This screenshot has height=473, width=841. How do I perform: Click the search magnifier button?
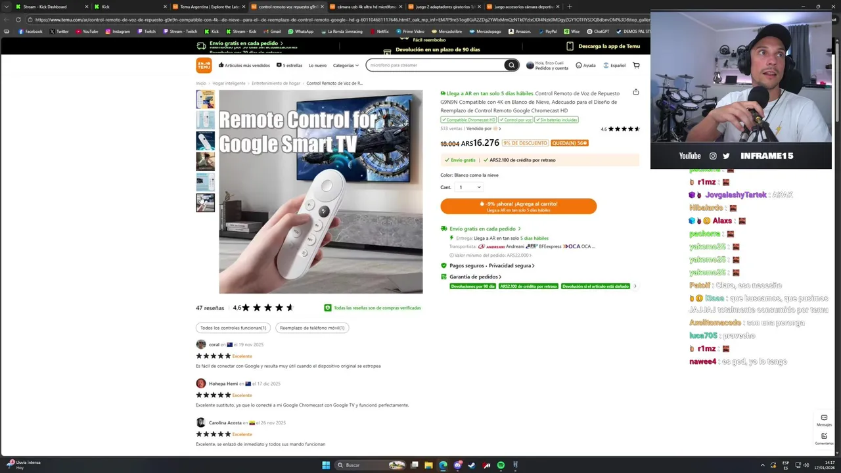(511, 65)
